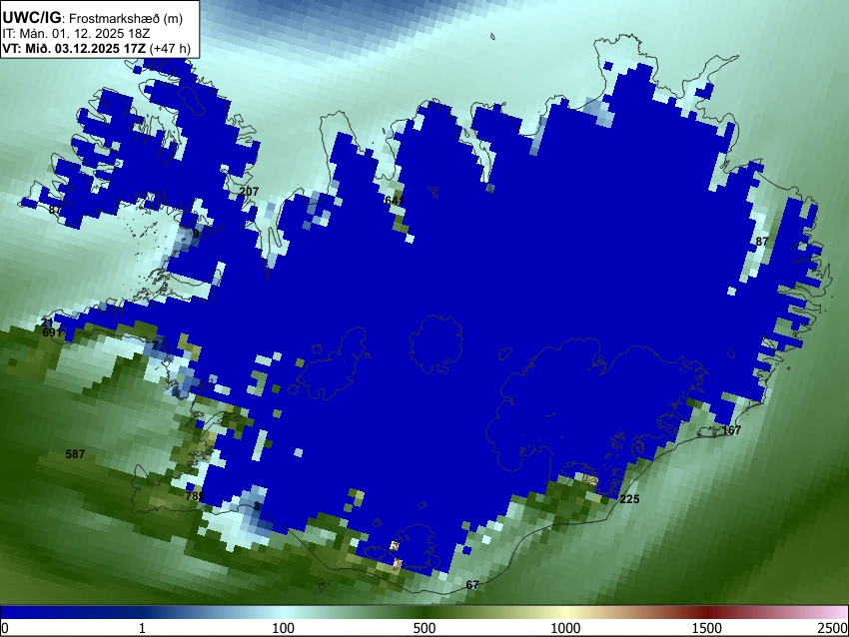This screenshot has height=637, width=849.
Task: Click the '(+47 h)' forecast offset text
Action: [170, 48]
